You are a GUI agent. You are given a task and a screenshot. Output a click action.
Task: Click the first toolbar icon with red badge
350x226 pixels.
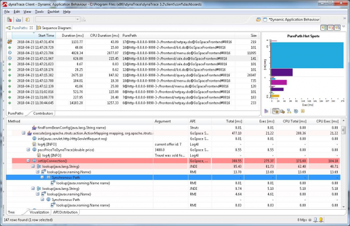point(9,20)
